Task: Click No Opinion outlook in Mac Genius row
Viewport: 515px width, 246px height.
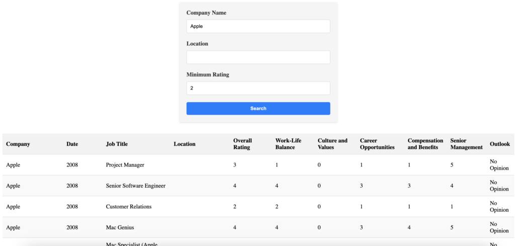Action: pyautogui.click(x=499, y=227)
